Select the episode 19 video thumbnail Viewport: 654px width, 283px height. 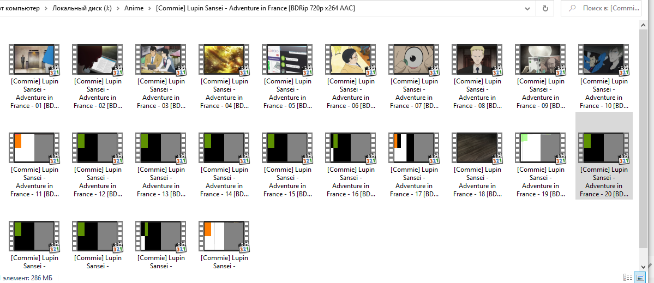tap(541, 148)
